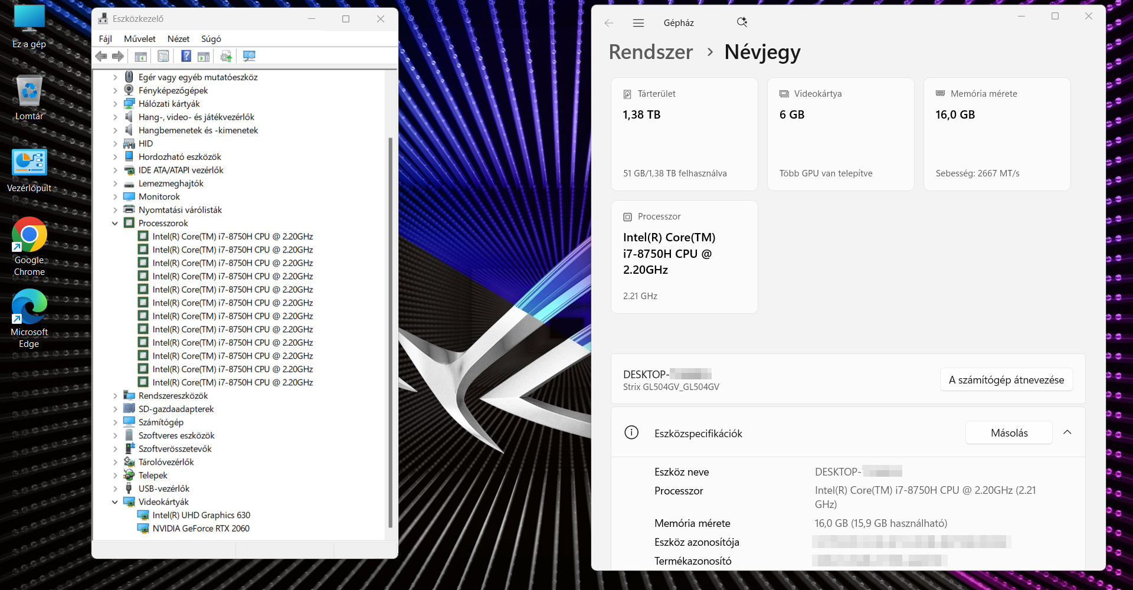Viewport: 1133px width, 590px height.
Task: Scan for hardware changes via monitor icon
Action: (x=249, y=56)
